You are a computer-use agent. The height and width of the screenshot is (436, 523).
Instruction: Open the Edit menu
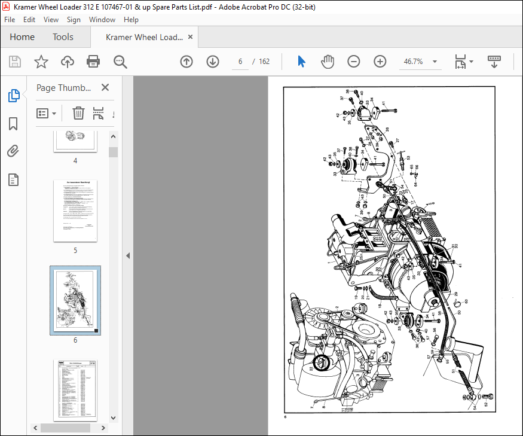pyautogui.click(x=29, y=20)
